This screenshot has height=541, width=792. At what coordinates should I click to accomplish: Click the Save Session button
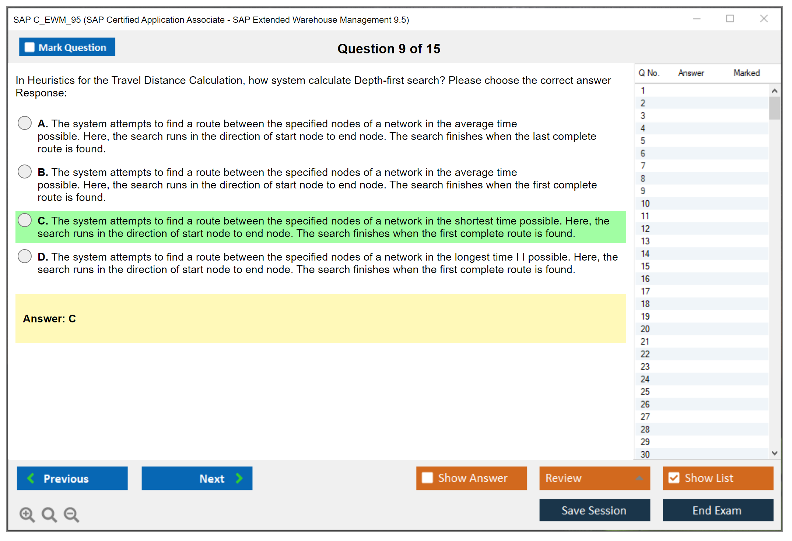click(x=594, y=510)
